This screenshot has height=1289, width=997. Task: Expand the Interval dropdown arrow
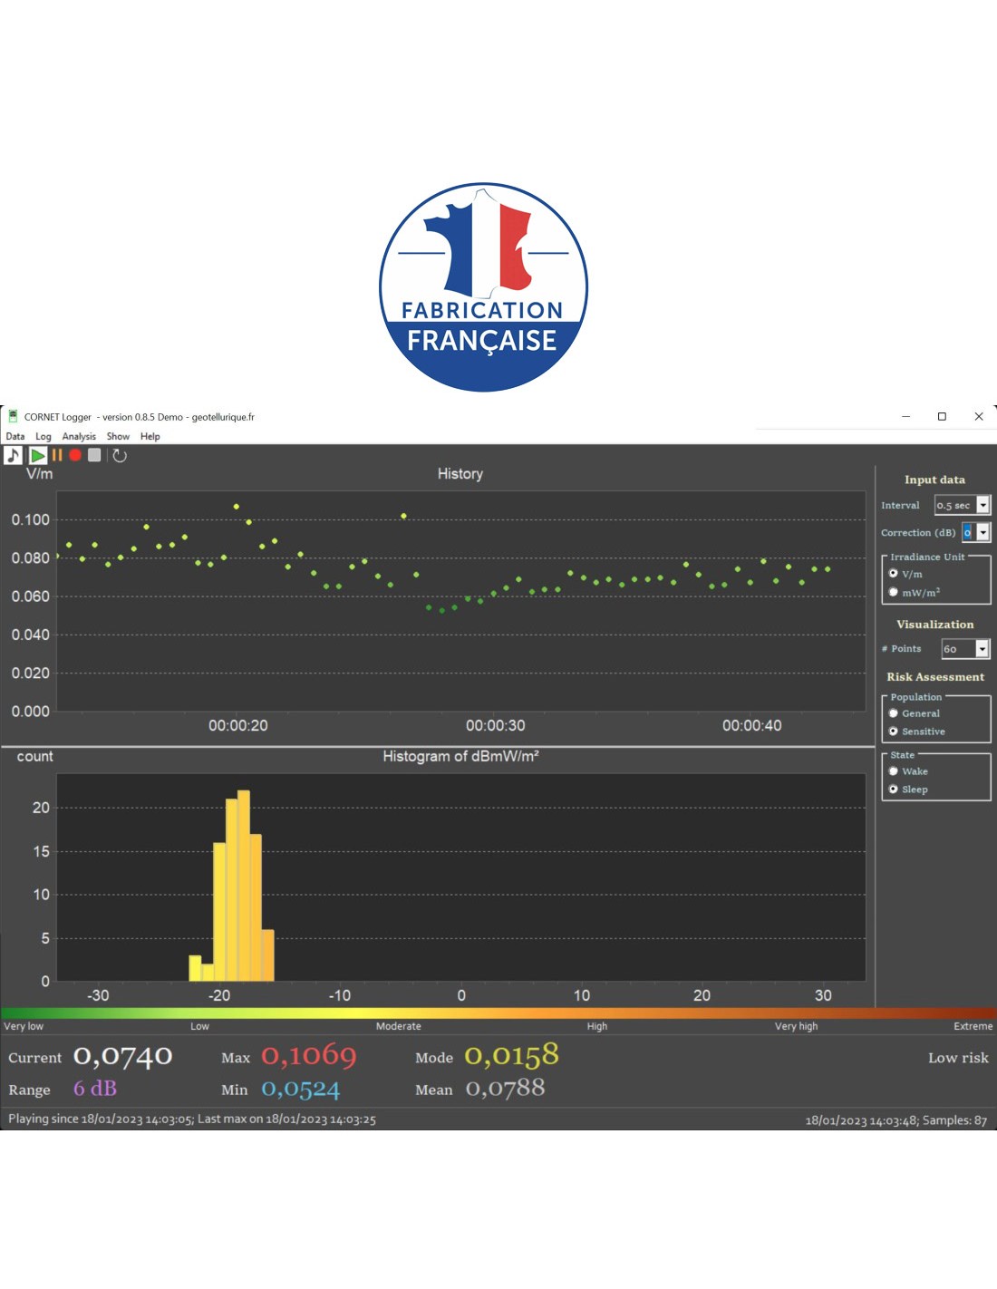tap(982, 505)
